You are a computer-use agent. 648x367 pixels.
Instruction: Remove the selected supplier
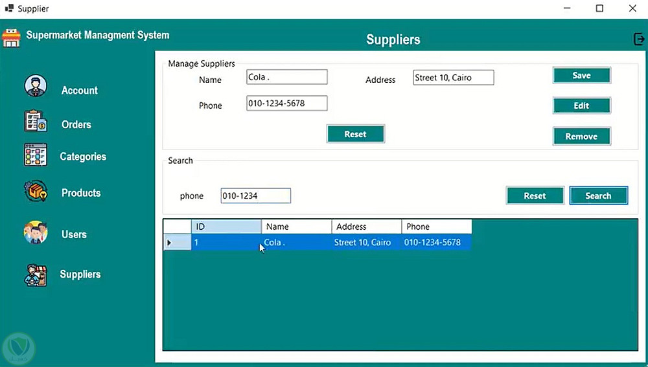click(581, 136)
